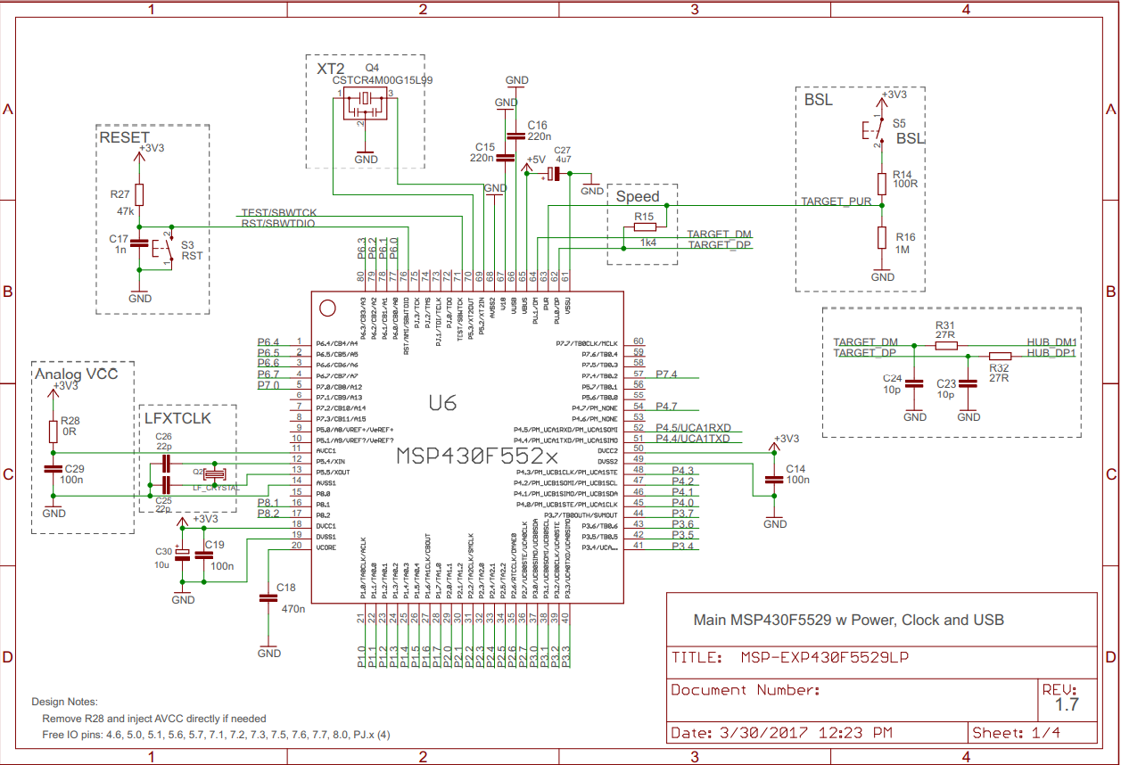Screen dimensions: 1121x765
Task: Pick the R15 1k4 resistor in Speed block
Action: (644, 227)
